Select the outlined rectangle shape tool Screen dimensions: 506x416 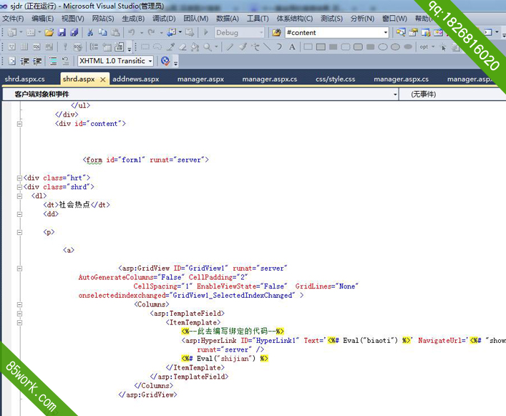pos(308,47)
